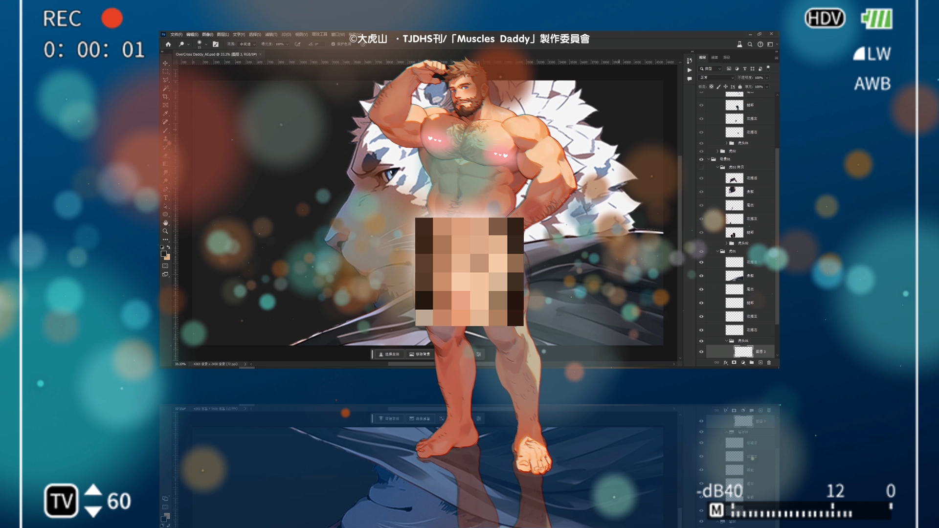Select the Hand tool
Viewport: 939px width, 528px height.
point(165,223)
